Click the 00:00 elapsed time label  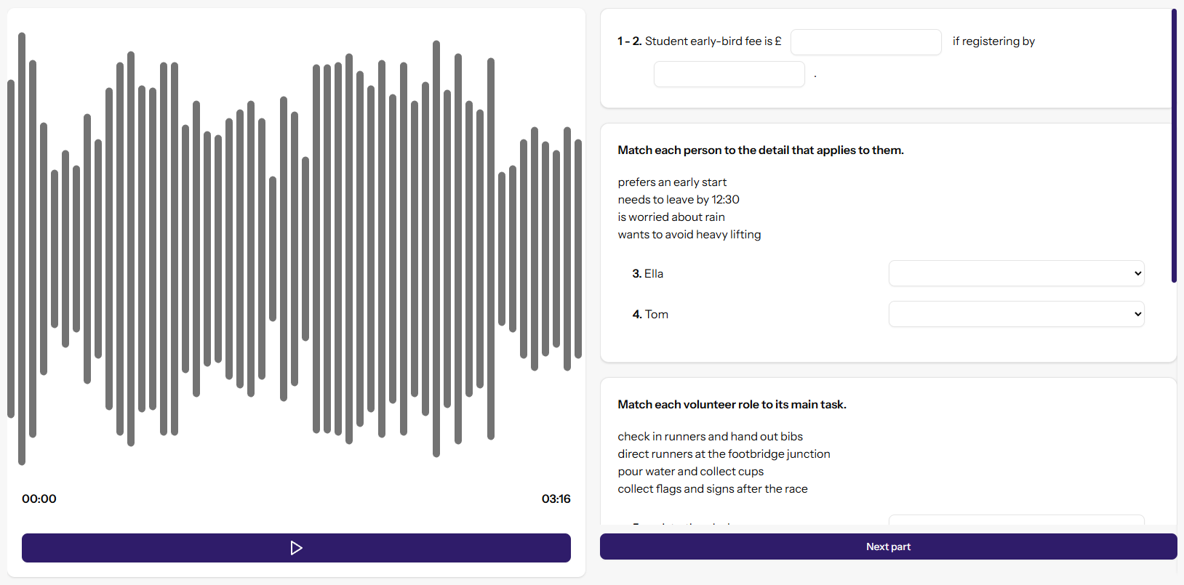point(39,499)
